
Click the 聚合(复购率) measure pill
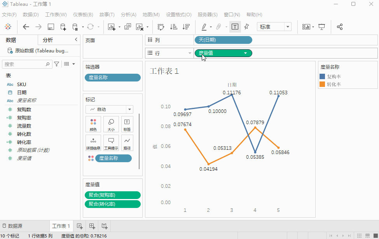(113, 195)
